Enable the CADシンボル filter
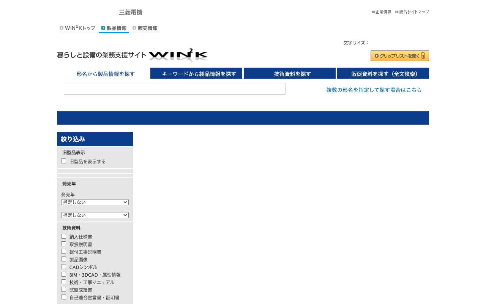Screen dimensions: 486x304 coord(63,266)
